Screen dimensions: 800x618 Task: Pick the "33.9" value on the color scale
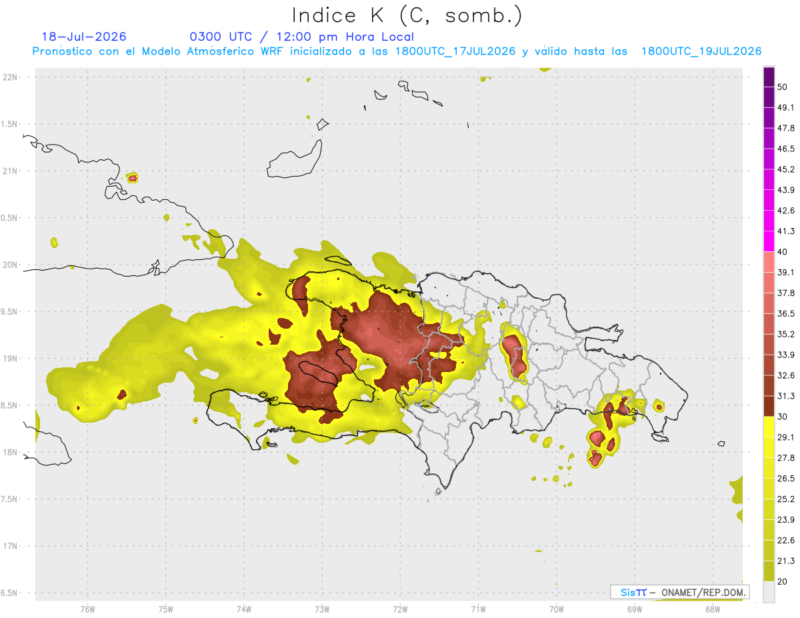pyautogui.click(x=786, y=355)
